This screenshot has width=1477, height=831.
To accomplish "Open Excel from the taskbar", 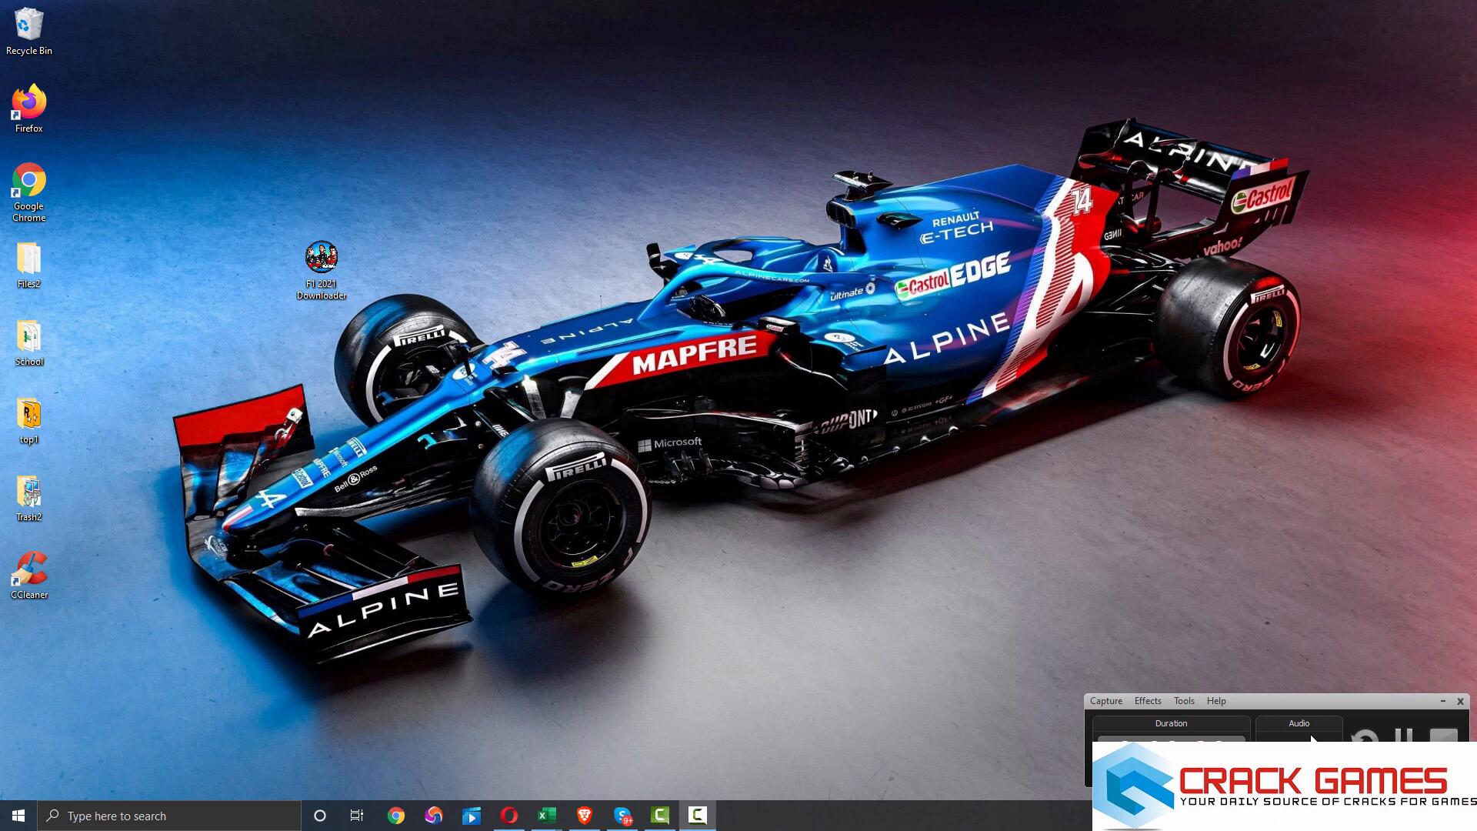I will pyautogui.click(x=547, y=816).
